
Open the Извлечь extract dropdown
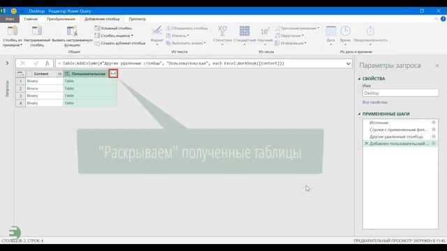[177, 36]
